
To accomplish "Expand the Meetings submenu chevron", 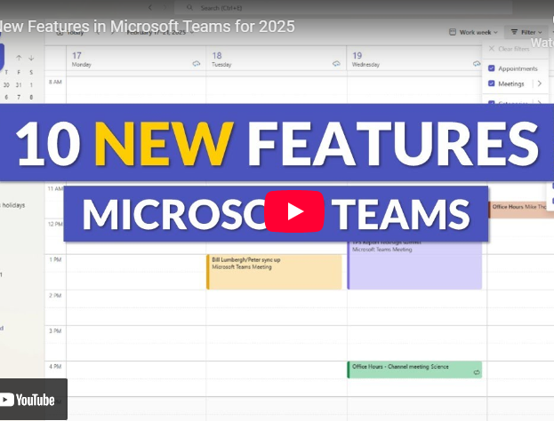I will click(x=540, y=83).
